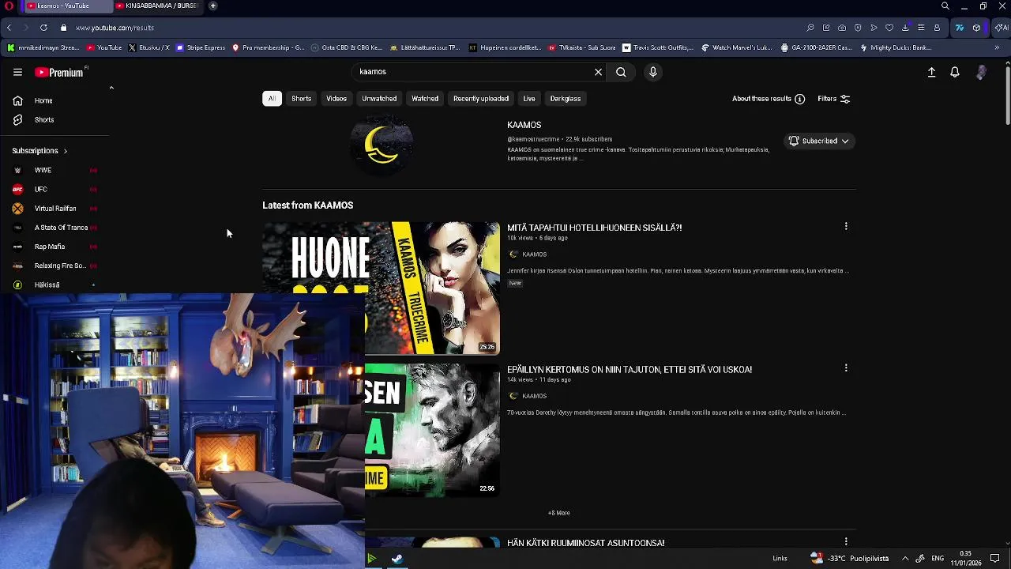
Task: Open the YouTube guide hamburger menu
Action: 17,72
